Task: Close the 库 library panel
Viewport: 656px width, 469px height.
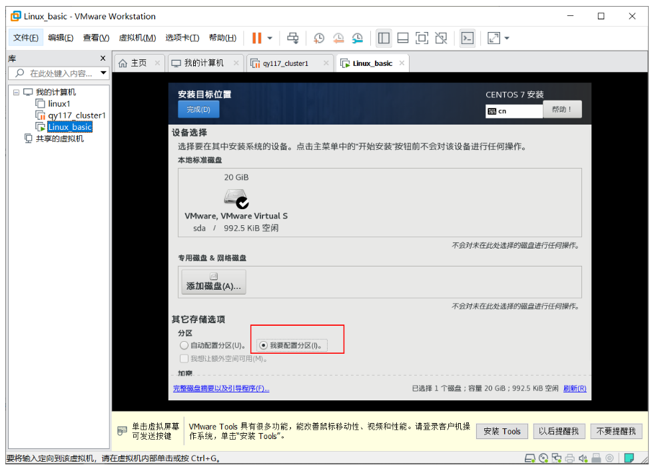Action: click(x=103, y=58)
